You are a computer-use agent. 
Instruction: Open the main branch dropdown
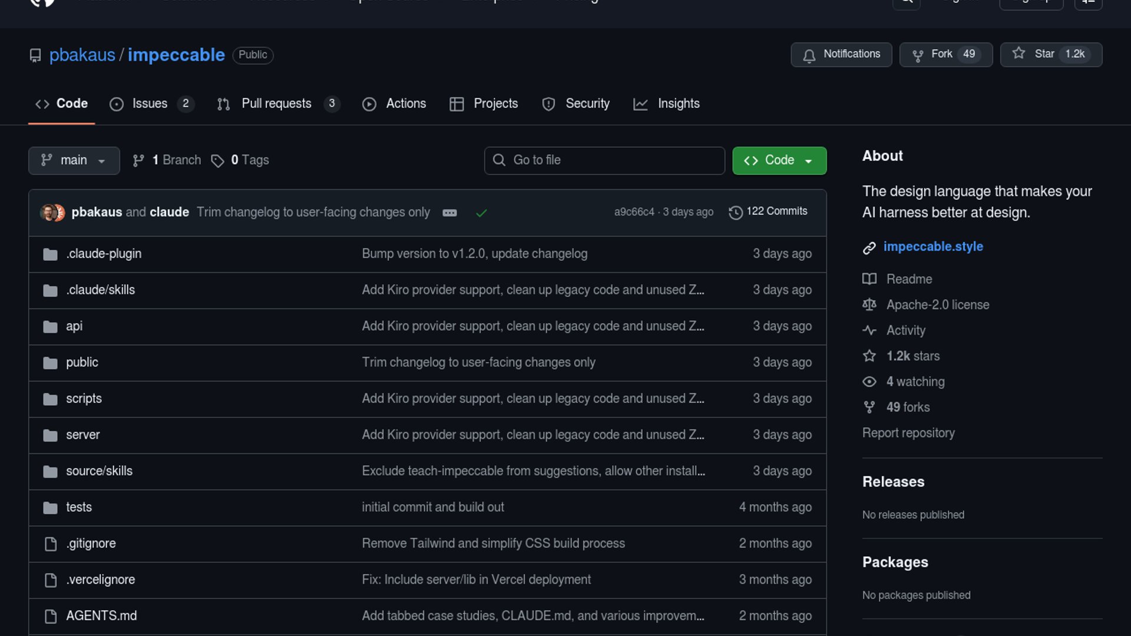pyautogui.click(x=74, y=160)
